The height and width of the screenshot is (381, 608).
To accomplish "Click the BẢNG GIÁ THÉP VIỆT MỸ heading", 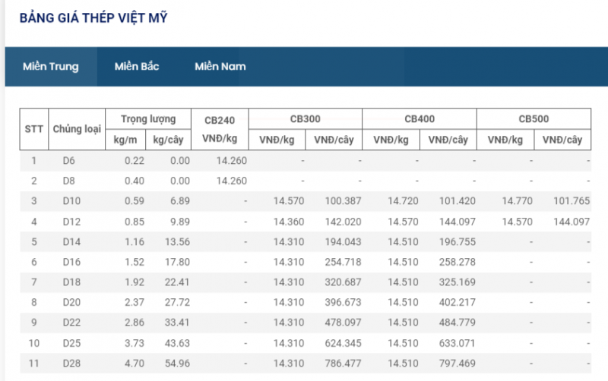I will pos(93,17).
